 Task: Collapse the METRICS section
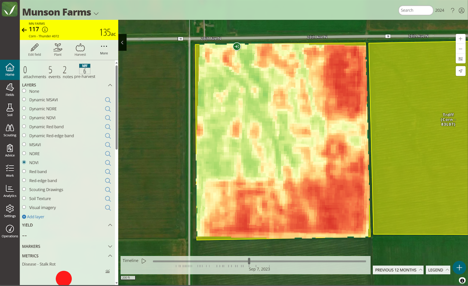pos(110,256)
